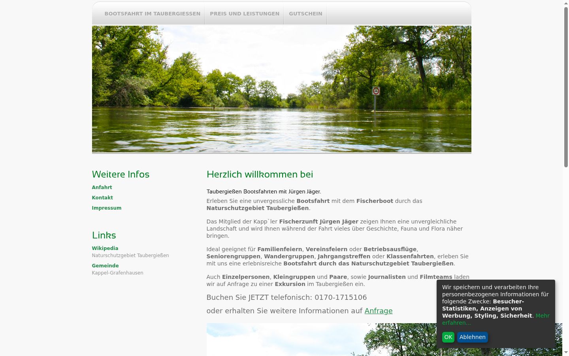Viewport: 569px width, 356px height.
Task: Click the Herzlich willkommen bei heading
Action: click(x=260, y=174)
